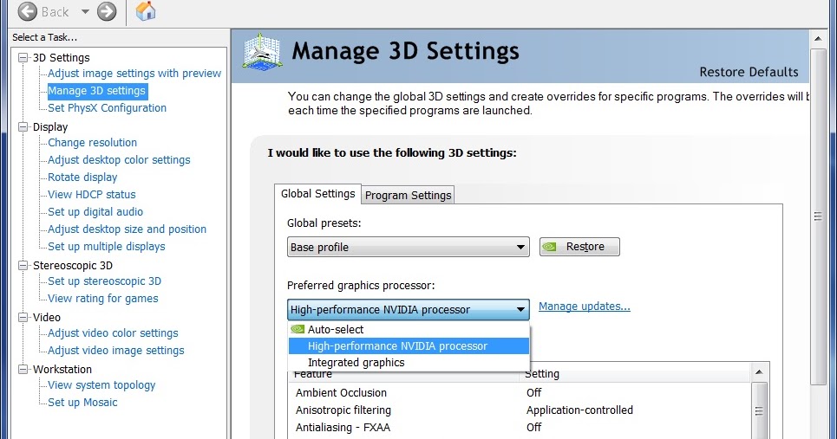Collapse the Display tree node
This screenshot has width=837, height=439.
click(x=23, y=127)
